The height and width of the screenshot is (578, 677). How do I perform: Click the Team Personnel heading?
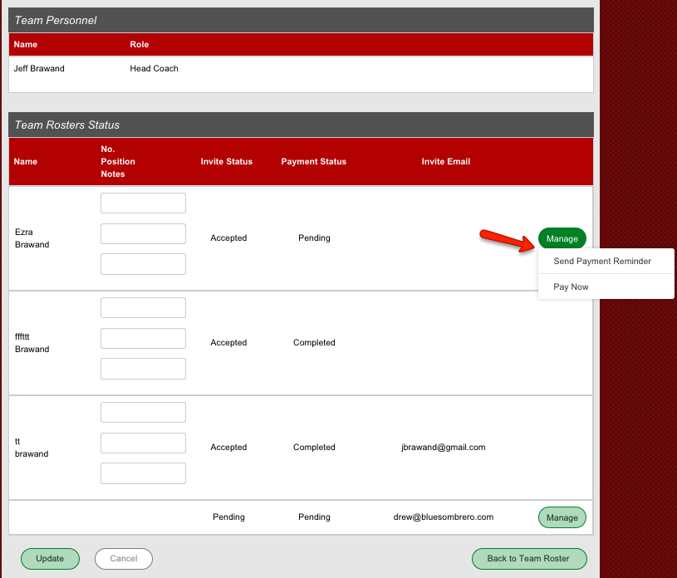[56, 20]
